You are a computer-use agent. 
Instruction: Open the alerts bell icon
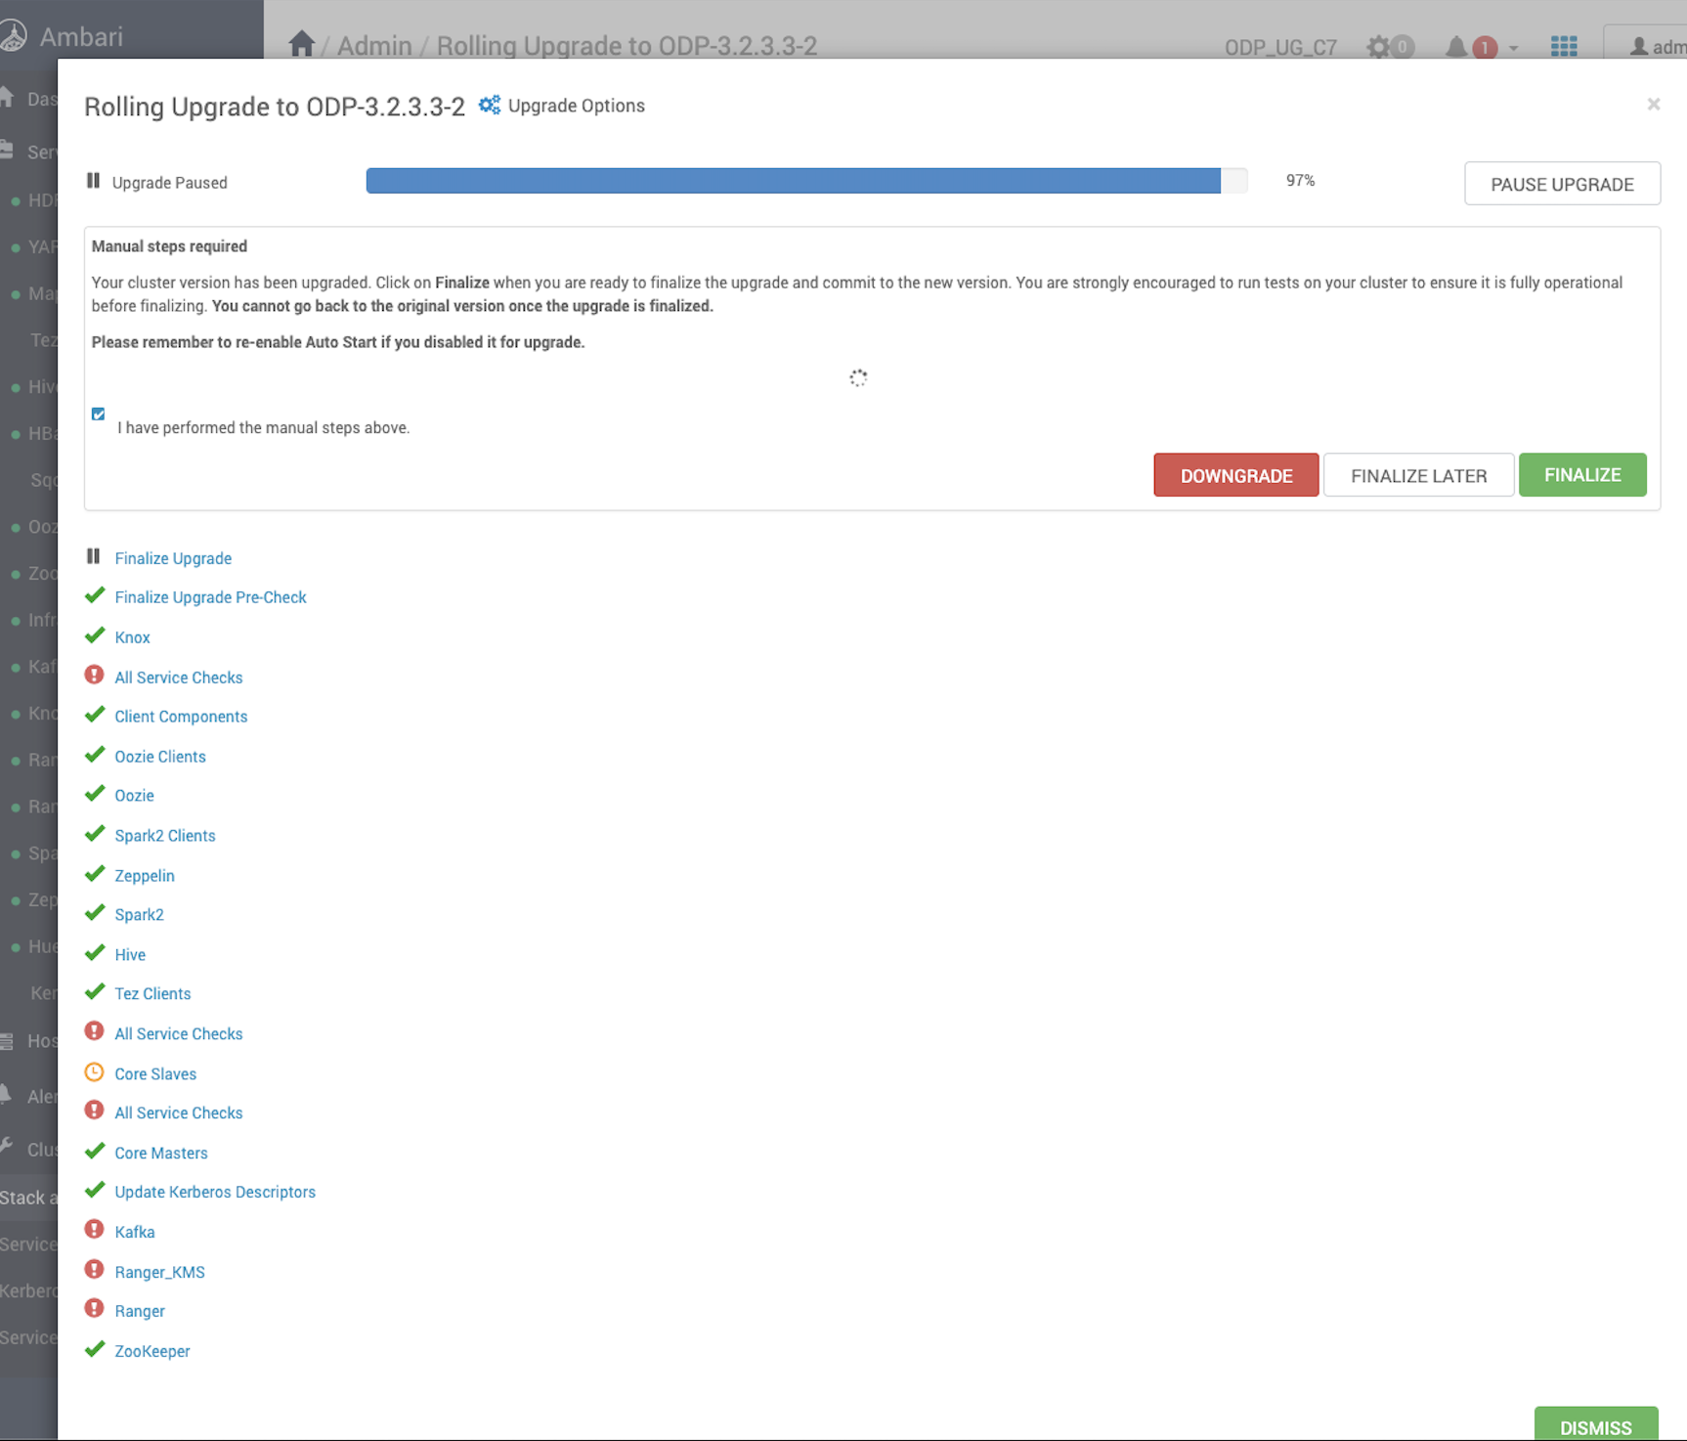(x=1455, y=47)
